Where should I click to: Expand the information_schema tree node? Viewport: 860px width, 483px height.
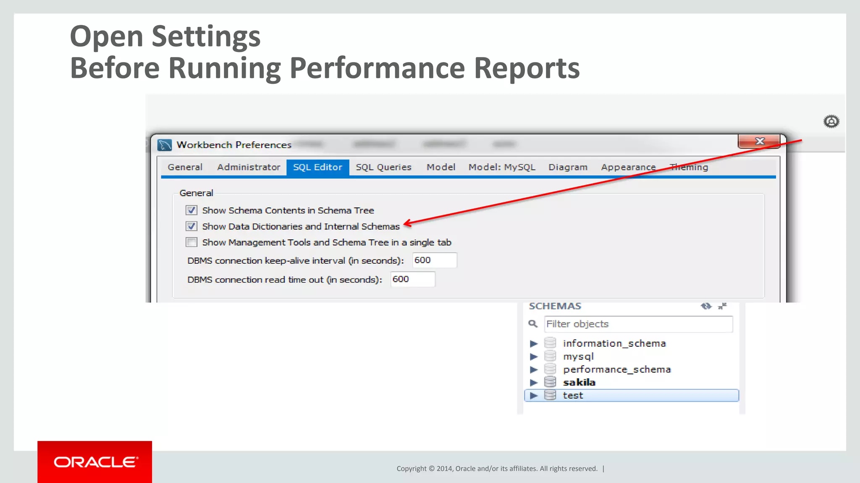[x=534, y=343]
